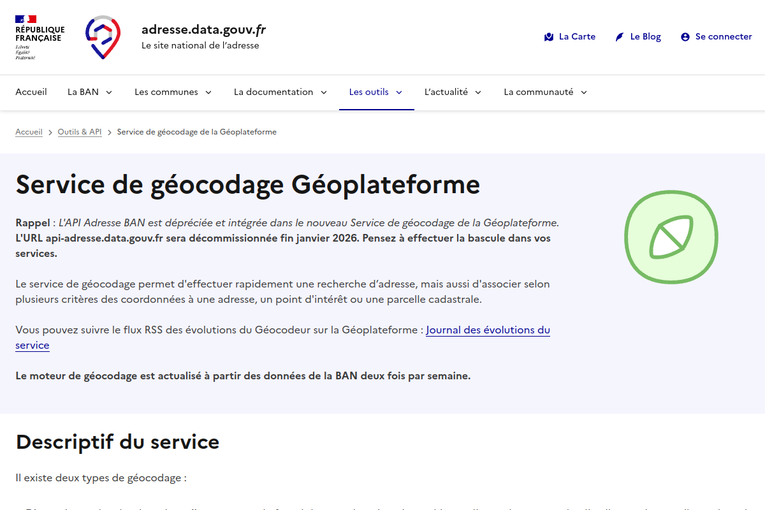Open the La communauté menu
This screenshot has height=510, width=765.
tap(546, 92)
